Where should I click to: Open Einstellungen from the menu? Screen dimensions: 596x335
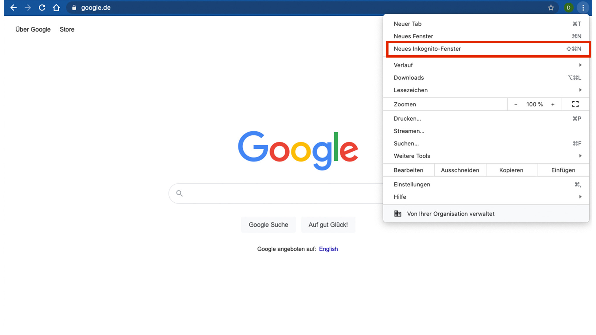[486, 184]
